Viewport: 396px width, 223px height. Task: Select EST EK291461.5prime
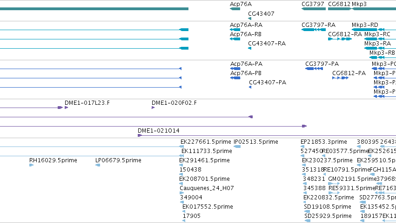coord(204,160)
